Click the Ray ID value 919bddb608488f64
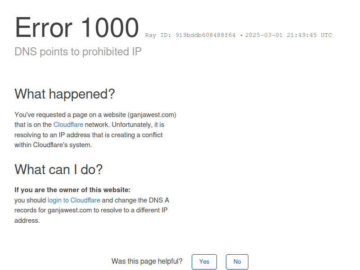Image resolution: width=360 pixels, height=270 pixels. click(206, 35)
